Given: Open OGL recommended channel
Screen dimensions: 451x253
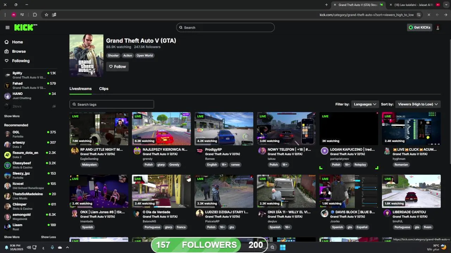Looking at the screenshot, I should (x=30, y=134).
